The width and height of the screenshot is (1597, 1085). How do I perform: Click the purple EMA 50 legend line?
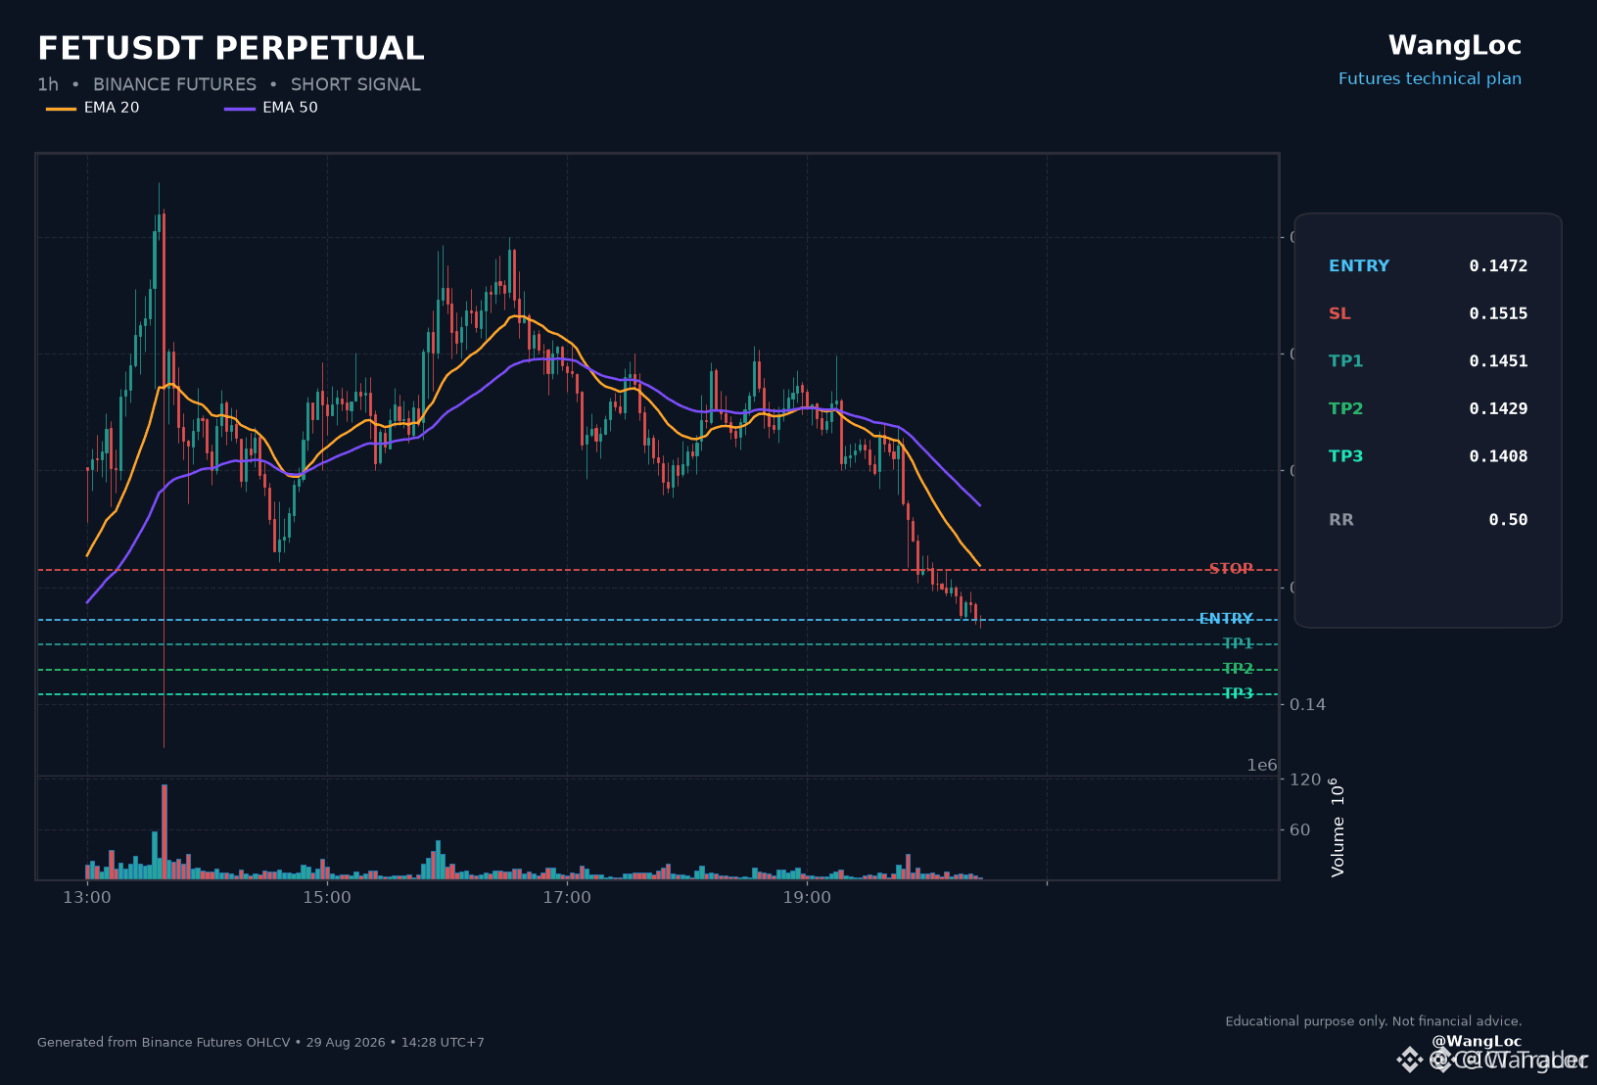click(239, 108)
